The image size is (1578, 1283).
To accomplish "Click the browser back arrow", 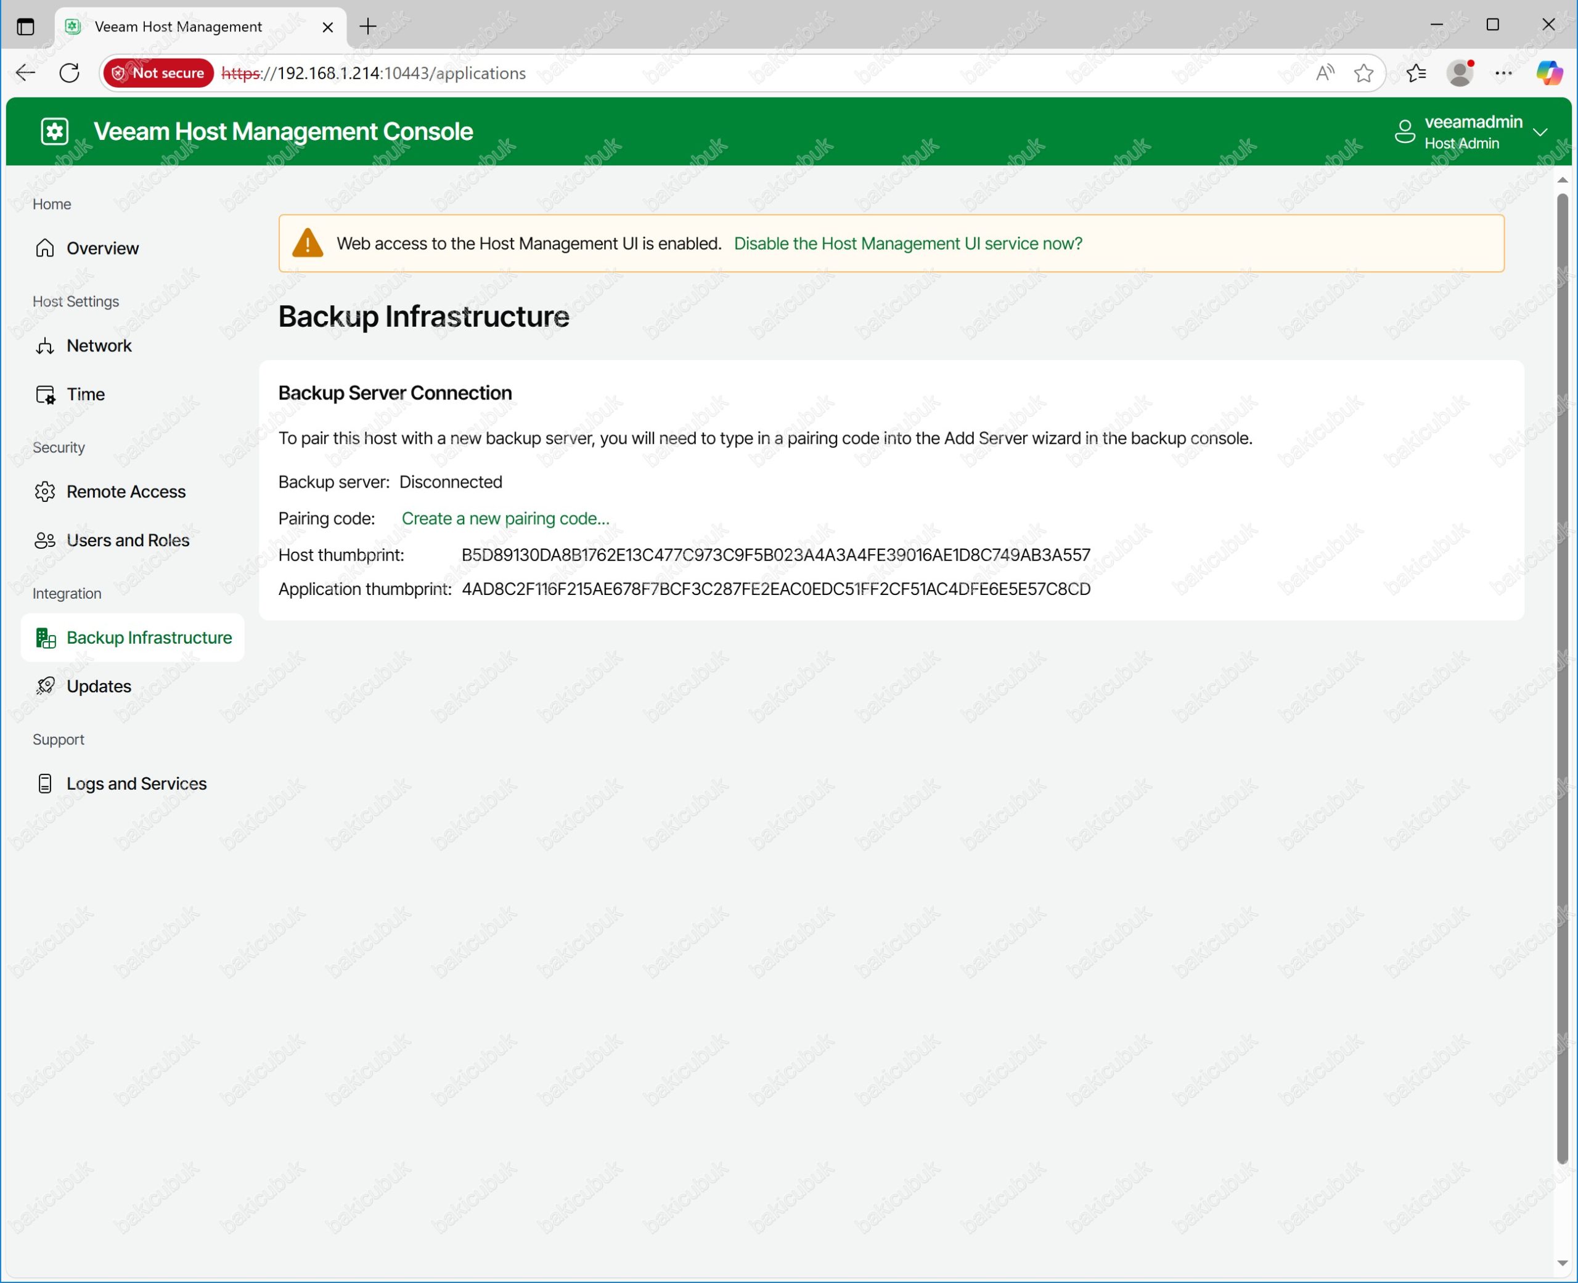I will [x=26, y=72].
